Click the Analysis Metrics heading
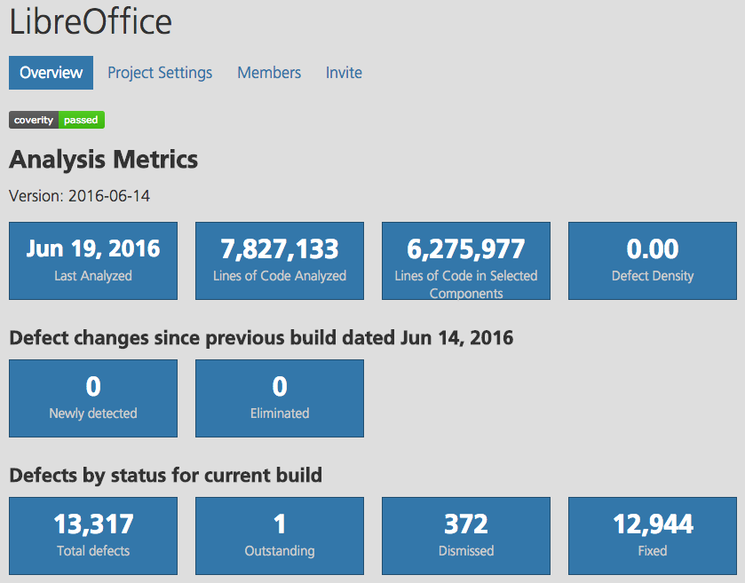745x583 pixels. pos(104,160)
